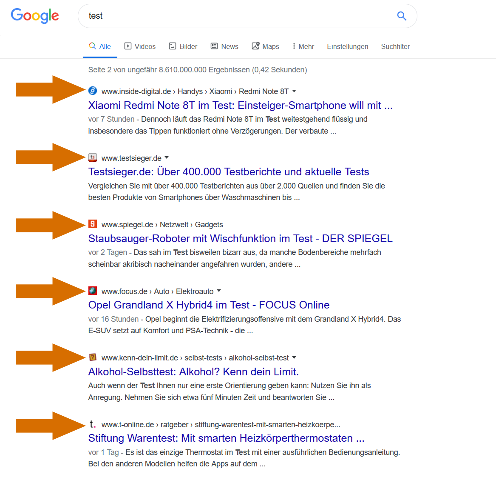Click the testsieger.de favicon
Image resolution: width=496 pixels, height=480 pixels.
[92, 157]
